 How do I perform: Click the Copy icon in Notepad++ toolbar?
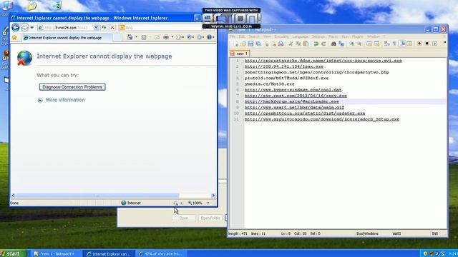(x=298, y=44)
